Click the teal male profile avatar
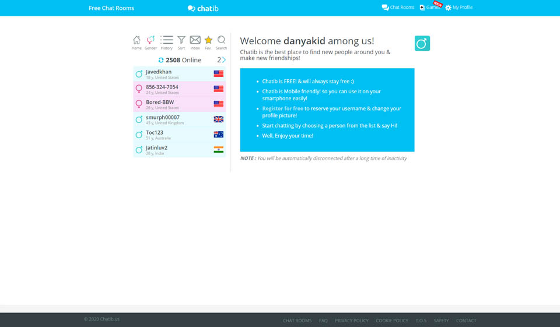The width and height of the screenshot is (560, 327). tap(422, 44)
